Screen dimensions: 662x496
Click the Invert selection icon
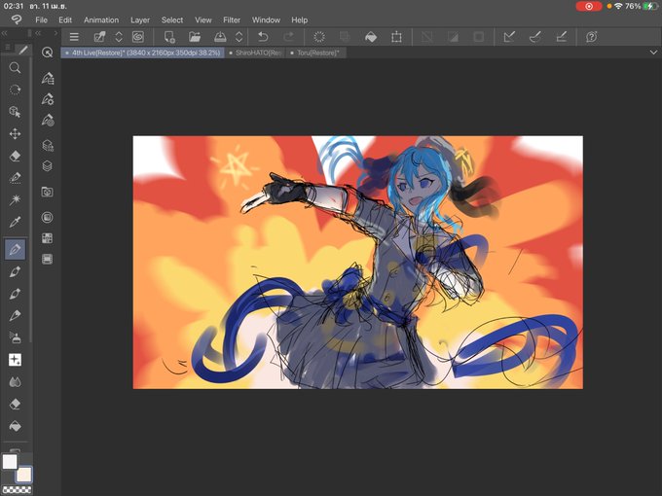[x=453, y=37]
